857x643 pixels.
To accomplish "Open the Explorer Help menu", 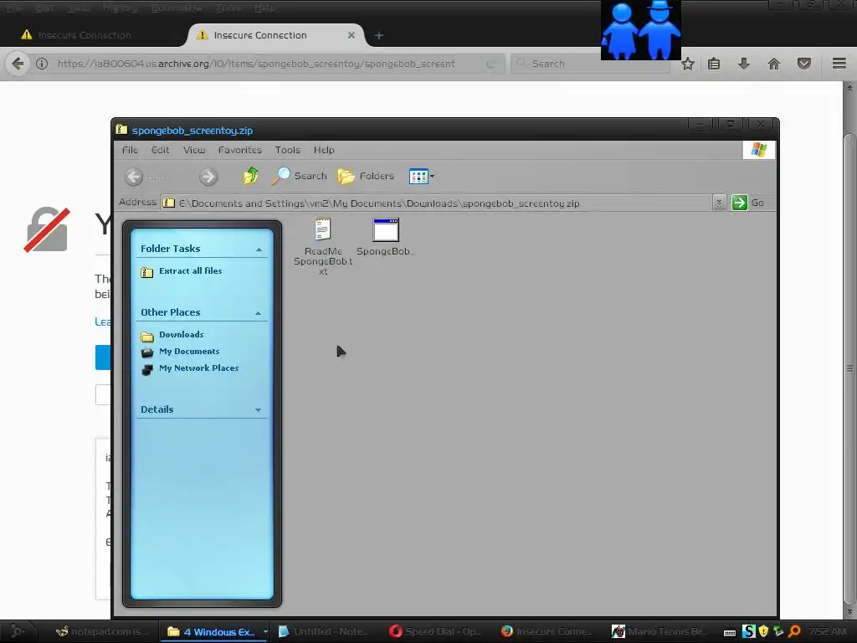I will coord(324,150).
